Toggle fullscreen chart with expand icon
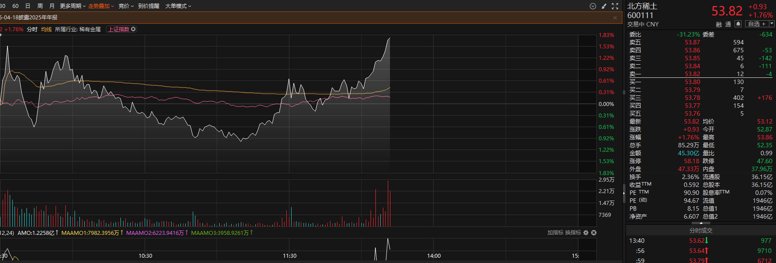The width and height of the screenshot is (776, 263). (x=615, y=6)
